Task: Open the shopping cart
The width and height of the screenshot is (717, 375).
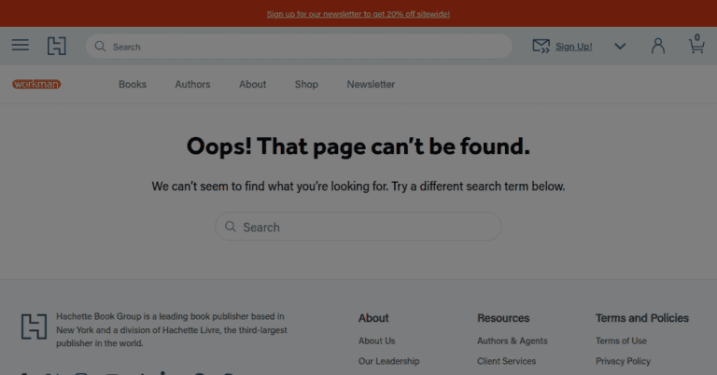Action: 696,44
